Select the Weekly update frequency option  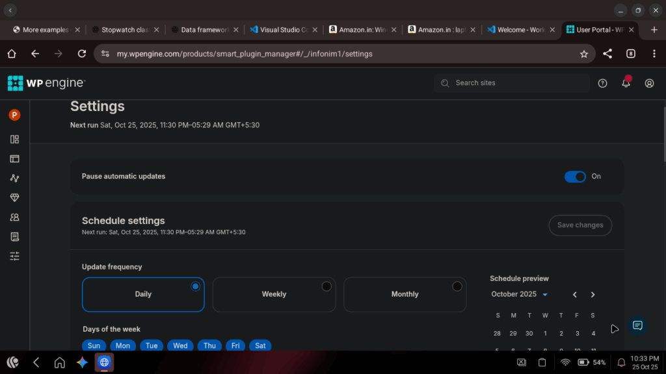pyautogui.click(x=274, y=294)
